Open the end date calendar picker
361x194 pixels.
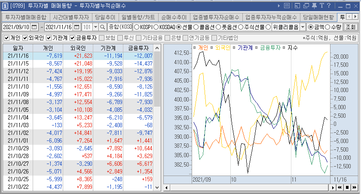(77, 27)
